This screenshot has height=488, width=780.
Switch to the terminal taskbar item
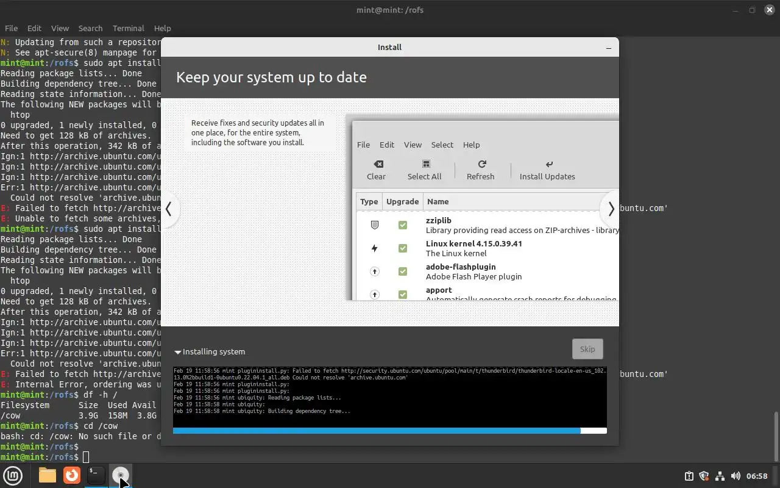[x=96, y=475]
